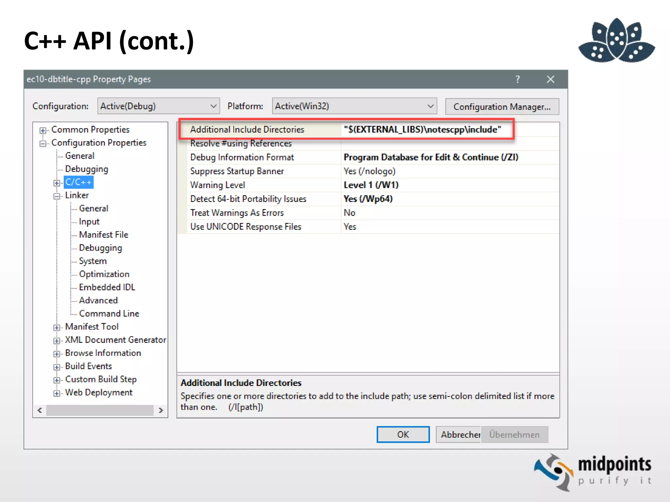This screenshot has height=502, width=670.
Task: Expand the C/C++ tree node
Action: [x=57, y=183]
